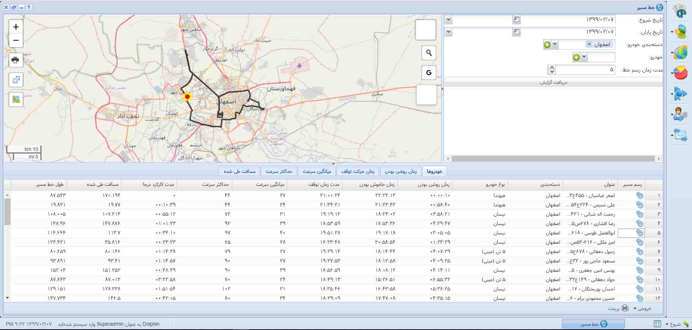Click the vehicle selection input field

[601, 57]
